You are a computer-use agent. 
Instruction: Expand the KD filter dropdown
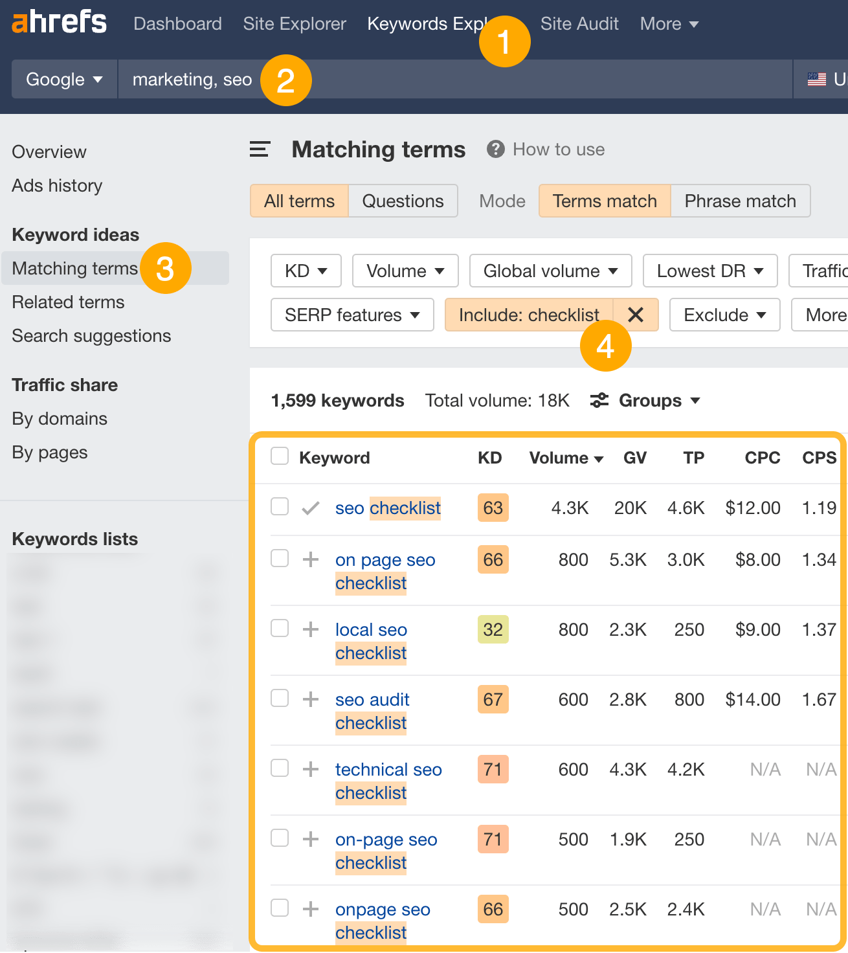(306, 271)
